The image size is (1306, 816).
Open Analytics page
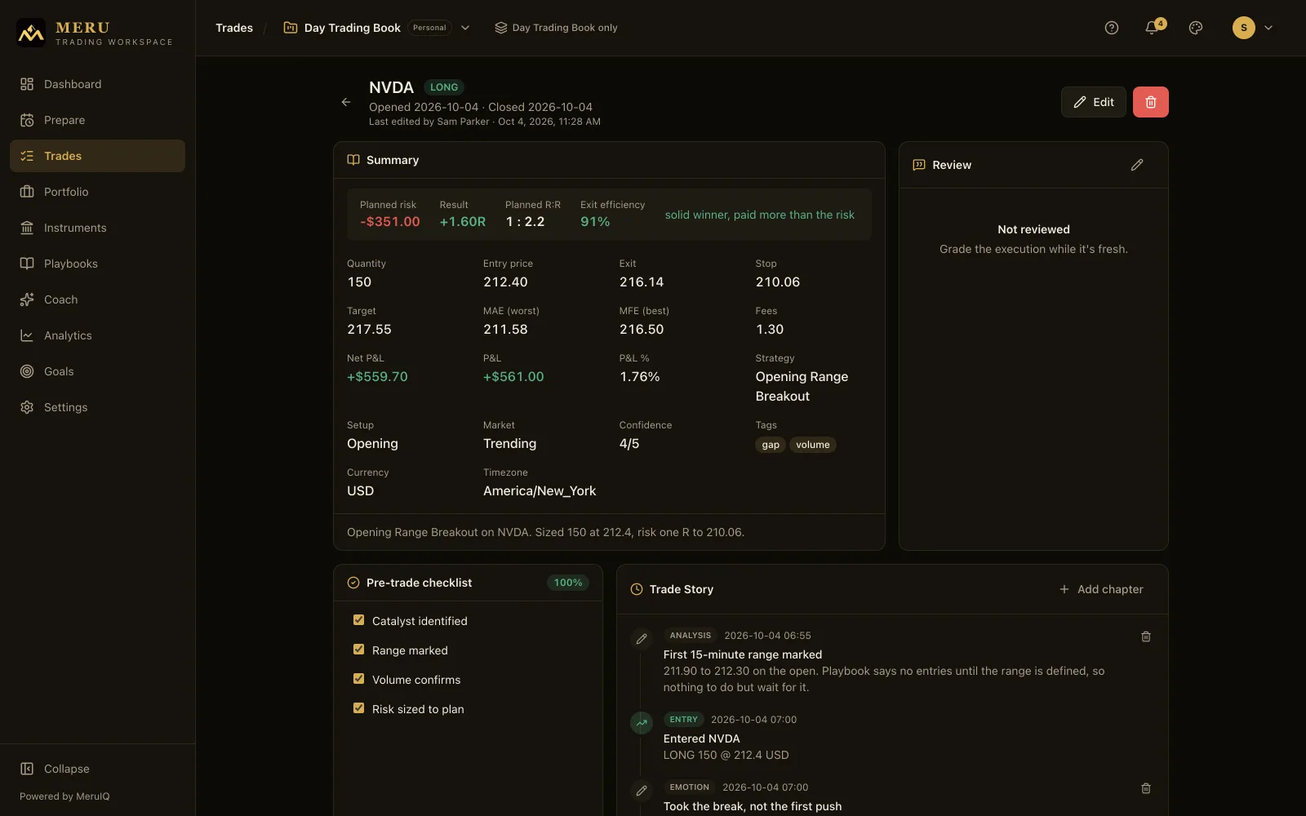click(x=97, y=335)
